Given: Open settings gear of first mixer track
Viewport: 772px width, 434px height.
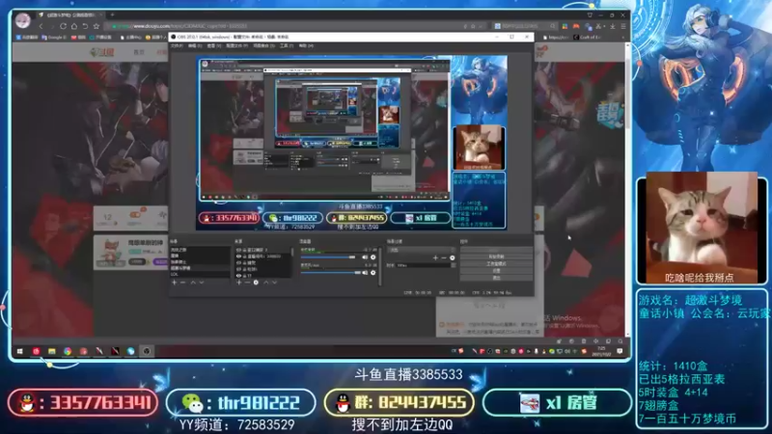Looking at the screenshot, I should point(372,258).
